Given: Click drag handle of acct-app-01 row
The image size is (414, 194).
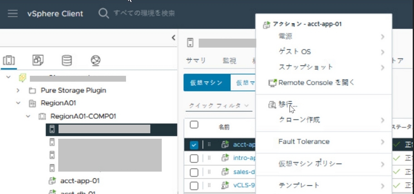Looking at the screenshot, I should point(209,144).
